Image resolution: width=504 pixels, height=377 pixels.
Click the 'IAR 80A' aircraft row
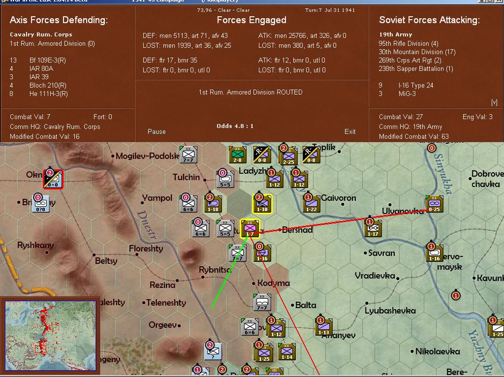31,68
